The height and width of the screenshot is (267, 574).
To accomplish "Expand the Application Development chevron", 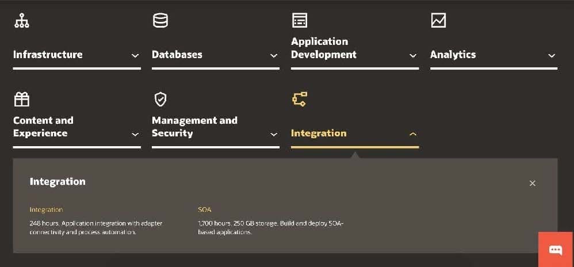I will [x=412, y=56].
